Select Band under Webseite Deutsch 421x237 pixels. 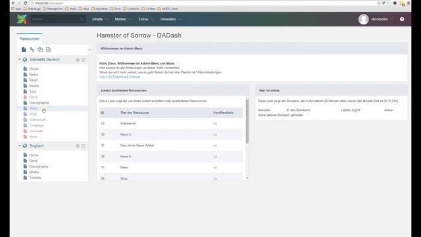(x=34, y=80)
